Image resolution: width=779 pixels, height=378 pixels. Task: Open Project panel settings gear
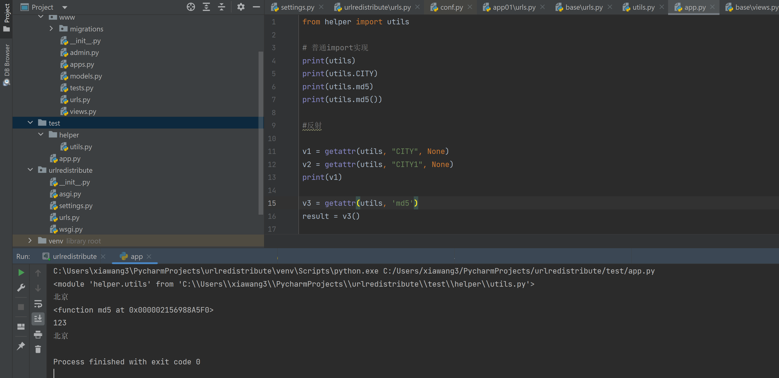241,7
